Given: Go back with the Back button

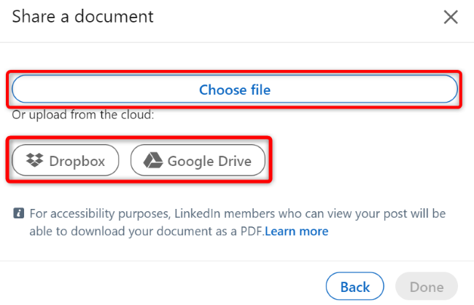Looking at the screenshot, I should [354, 287].
